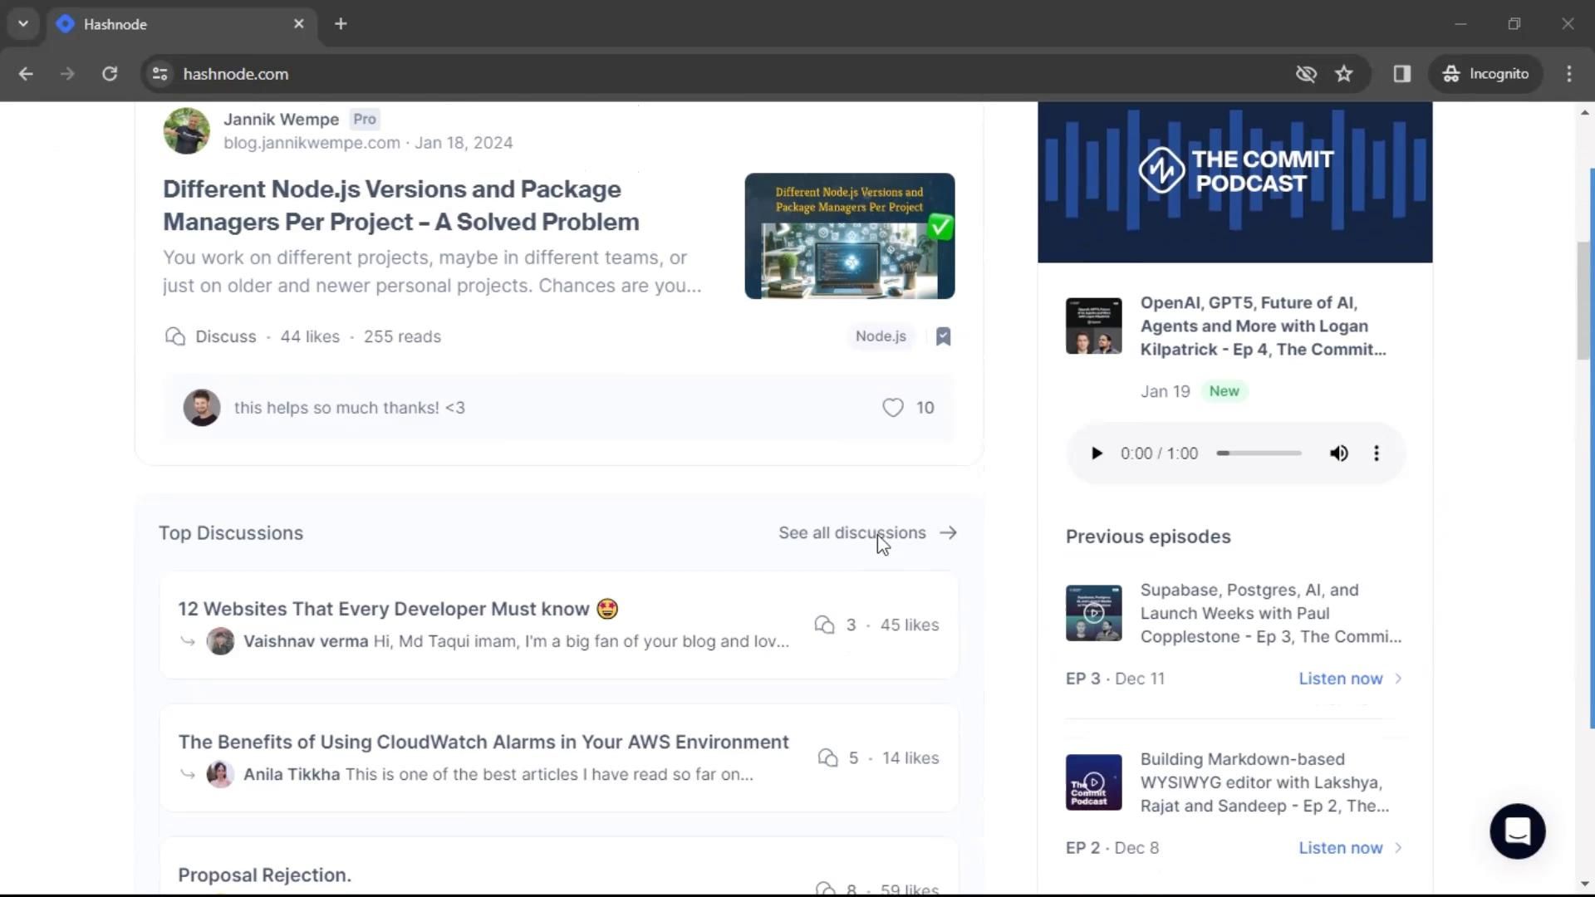
Task: Click the site information icon
Action: point(160,74)
